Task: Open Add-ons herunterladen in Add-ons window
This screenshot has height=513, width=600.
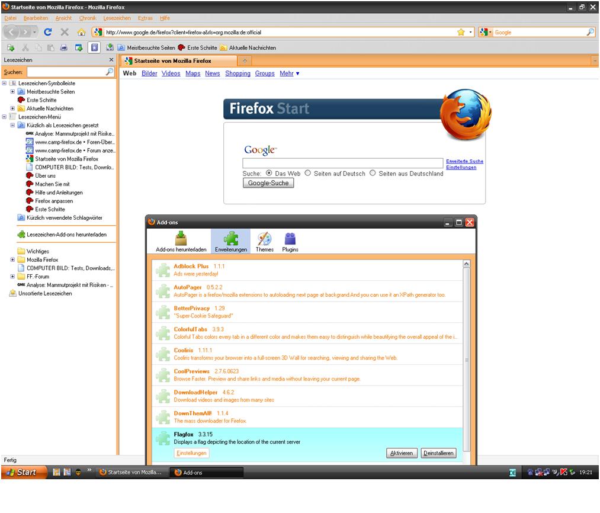Action: [181, 242]
